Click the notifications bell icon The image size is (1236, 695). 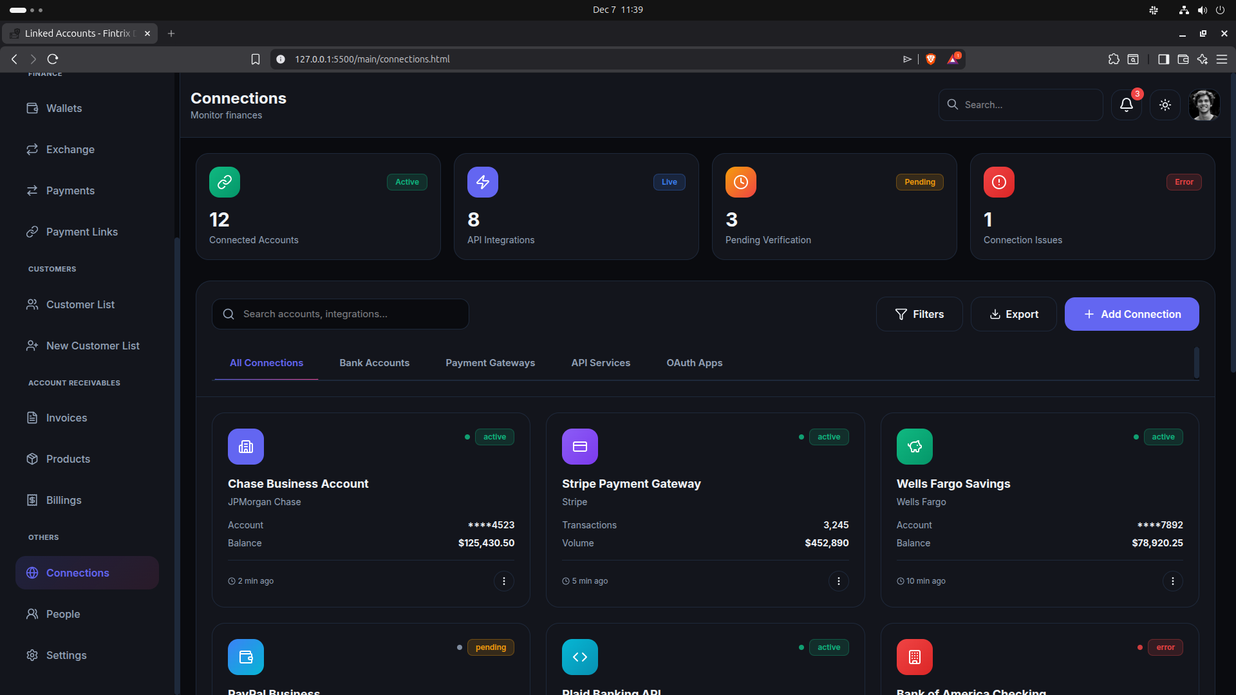[1126, 105]
